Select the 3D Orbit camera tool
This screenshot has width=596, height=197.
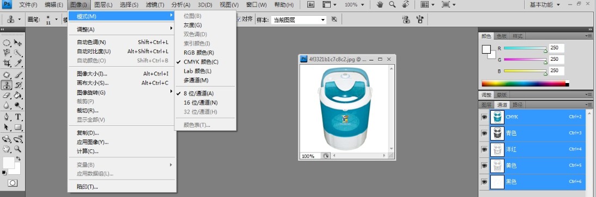pyautogui.click(x=18, y=138)
